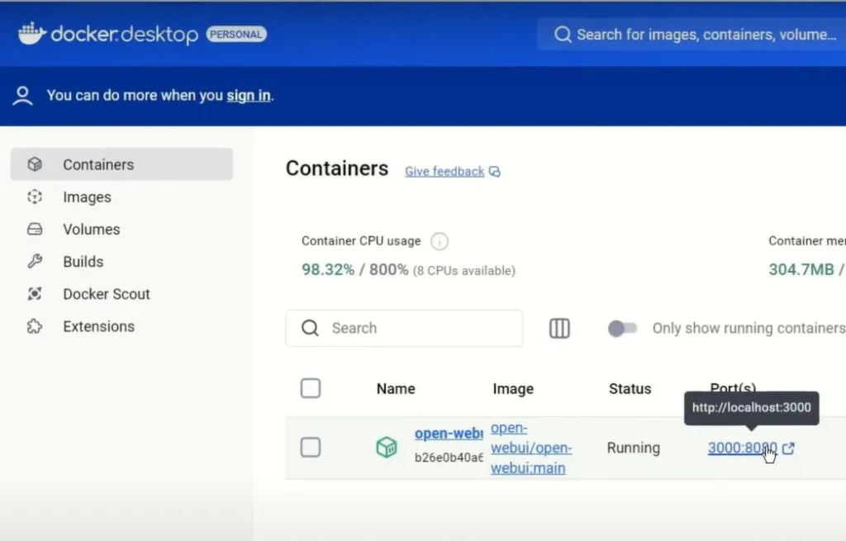Click the magnifier icon in the container search box
Screen dimensions: 846x541
tap(310, 328)
